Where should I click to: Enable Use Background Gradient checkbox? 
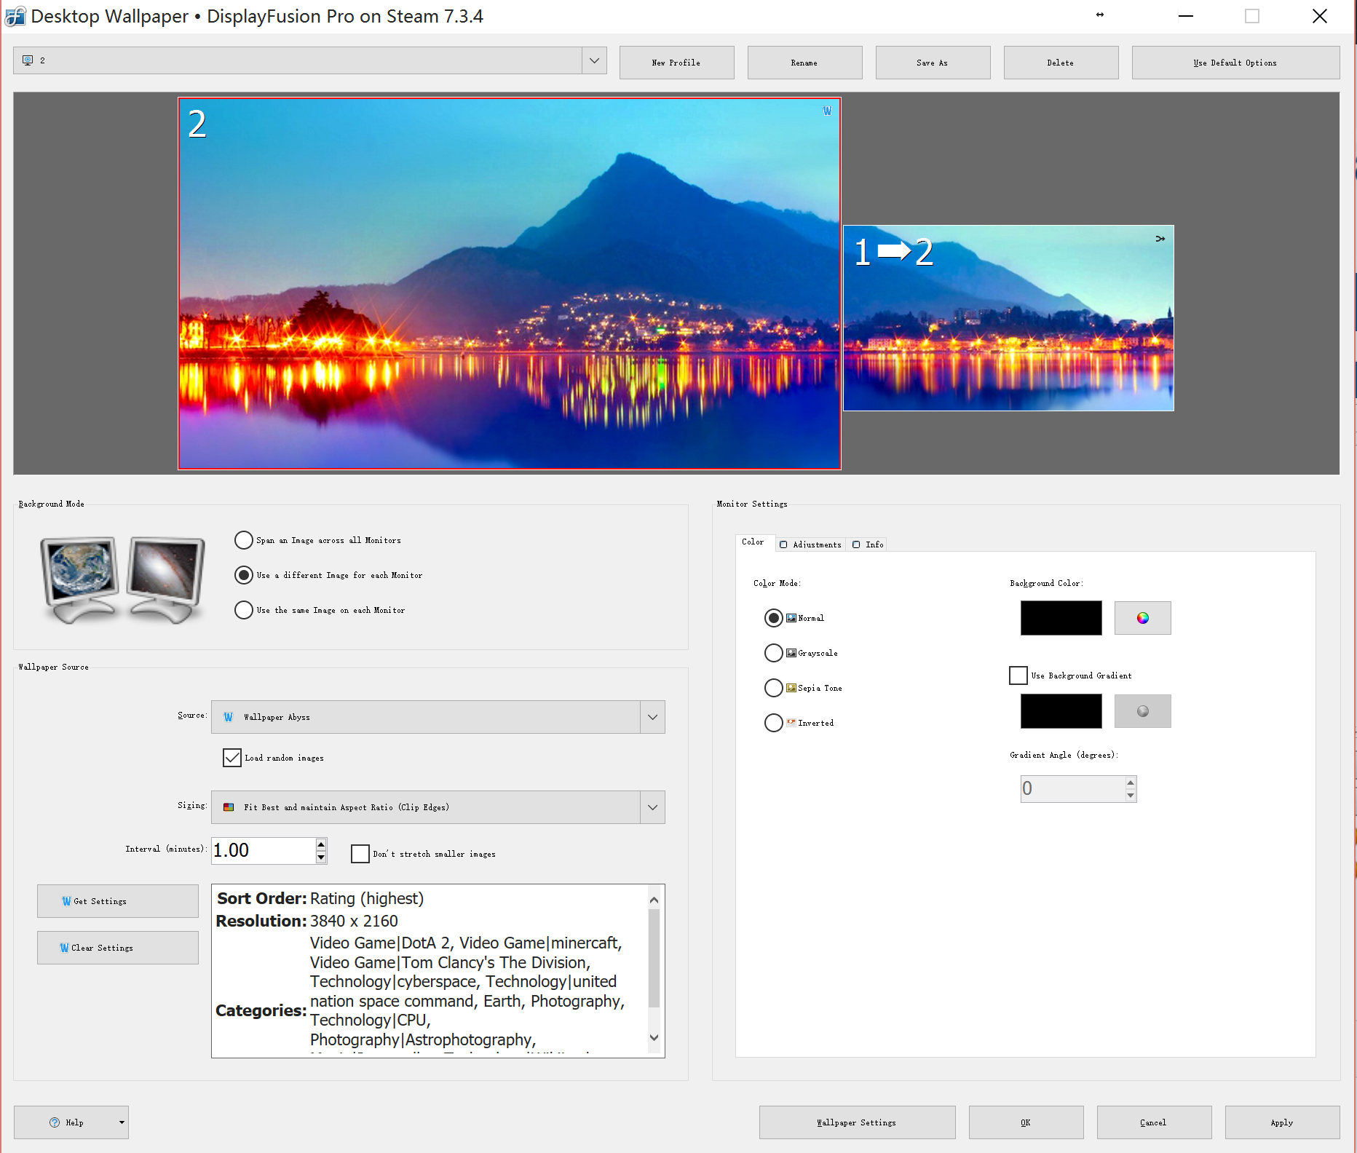(x=1018, y=675)
